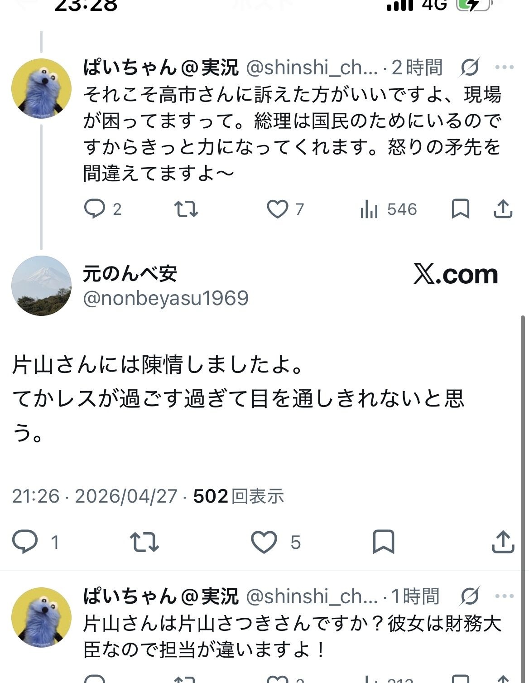The height and width of the screenshot is (683, 529).
Task: Open Grok icon on last reply
Action: (x=470, y=596)
